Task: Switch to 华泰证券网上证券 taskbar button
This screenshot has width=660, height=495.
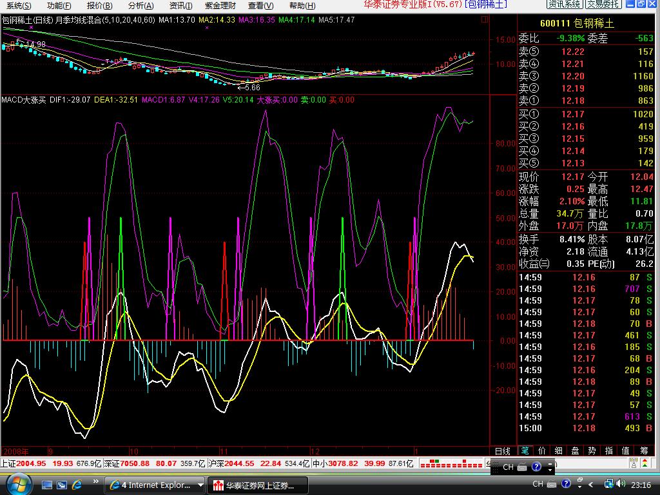Action: pos(258,486)
